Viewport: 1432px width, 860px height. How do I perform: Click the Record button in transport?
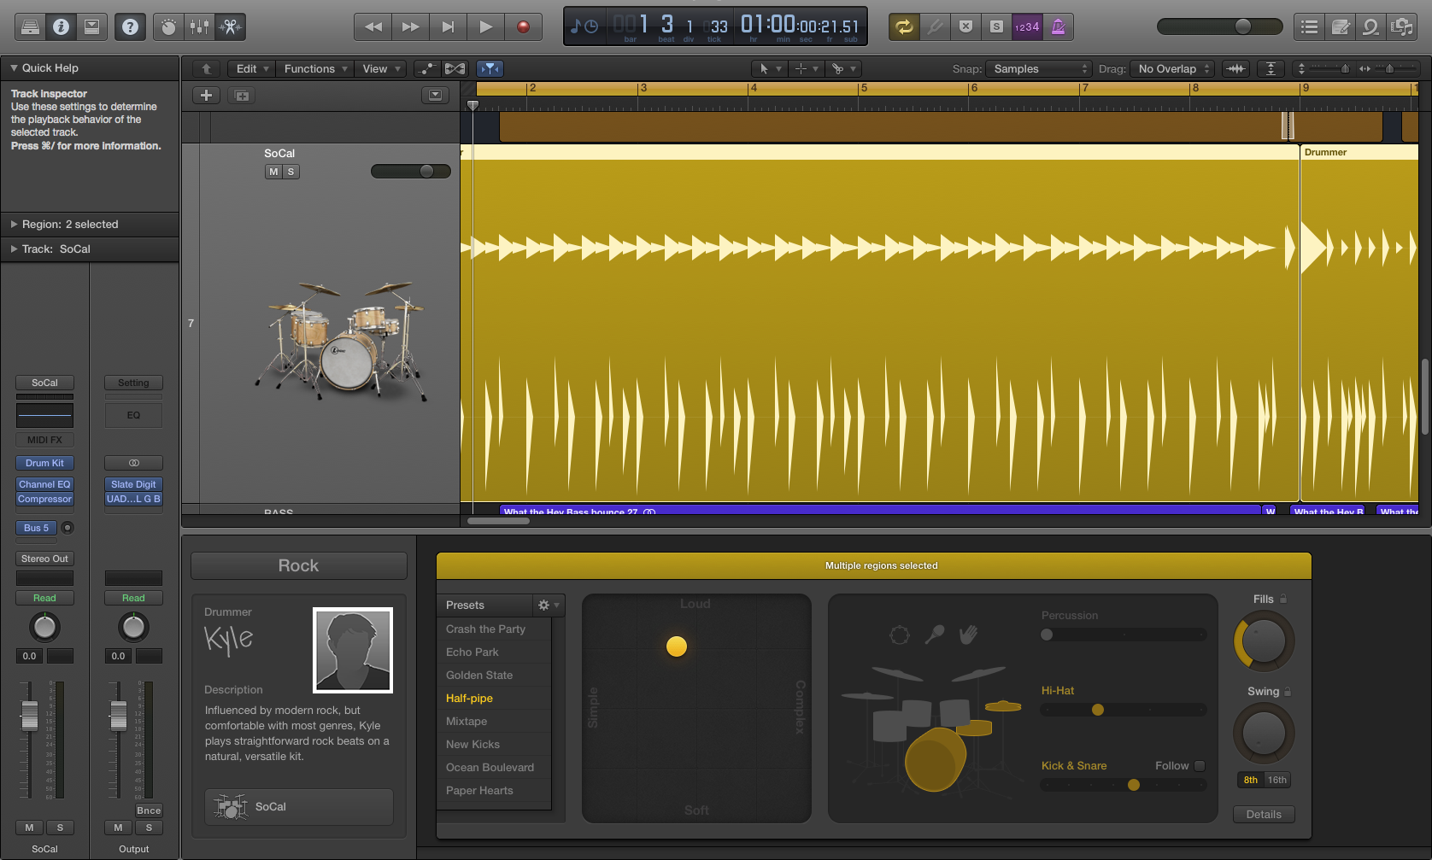pos(523,26)
